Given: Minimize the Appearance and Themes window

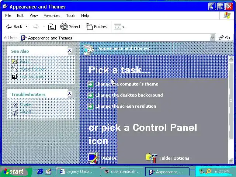Looking at the screenshot, I should [x=212, y=7].
